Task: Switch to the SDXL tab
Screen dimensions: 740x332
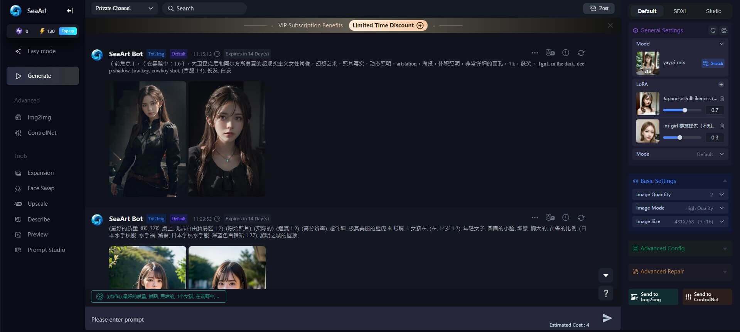Action: click(x=680, y=11)
